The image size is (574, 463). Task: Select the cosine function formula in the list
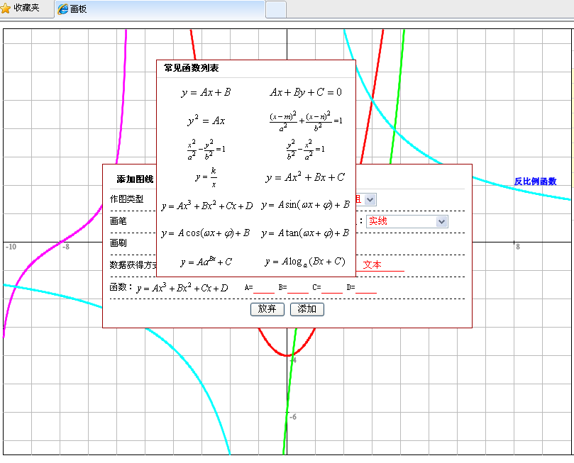206,233
